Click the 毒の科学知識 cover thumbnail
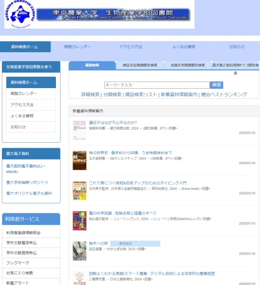The width and height of the screenshot is (260, 285). click(79, 221)
